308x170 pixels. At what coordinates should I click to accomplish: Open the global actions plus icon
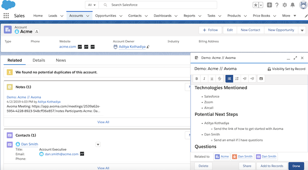(269, 5)
